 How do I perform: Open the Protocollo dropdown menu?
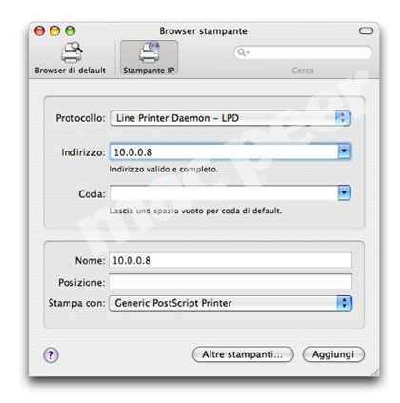tap(230, 118)
